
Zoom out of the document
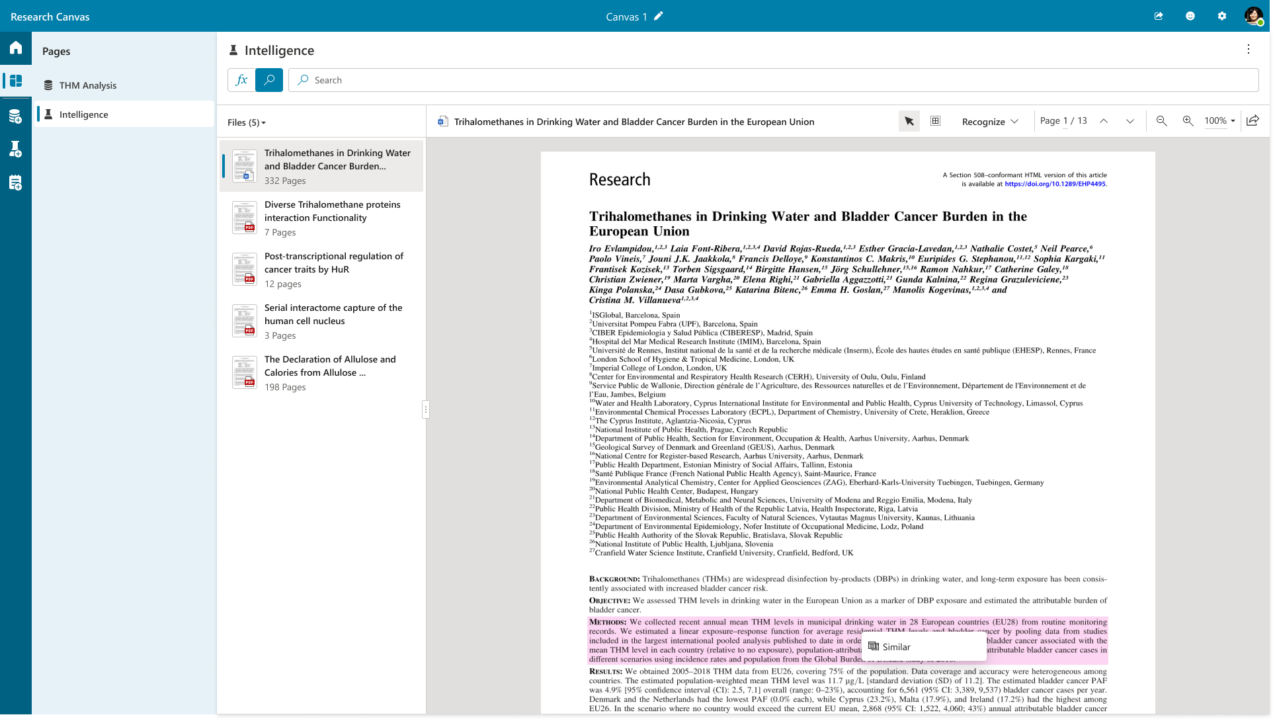pyautogui.click(x=1161, y=121)
